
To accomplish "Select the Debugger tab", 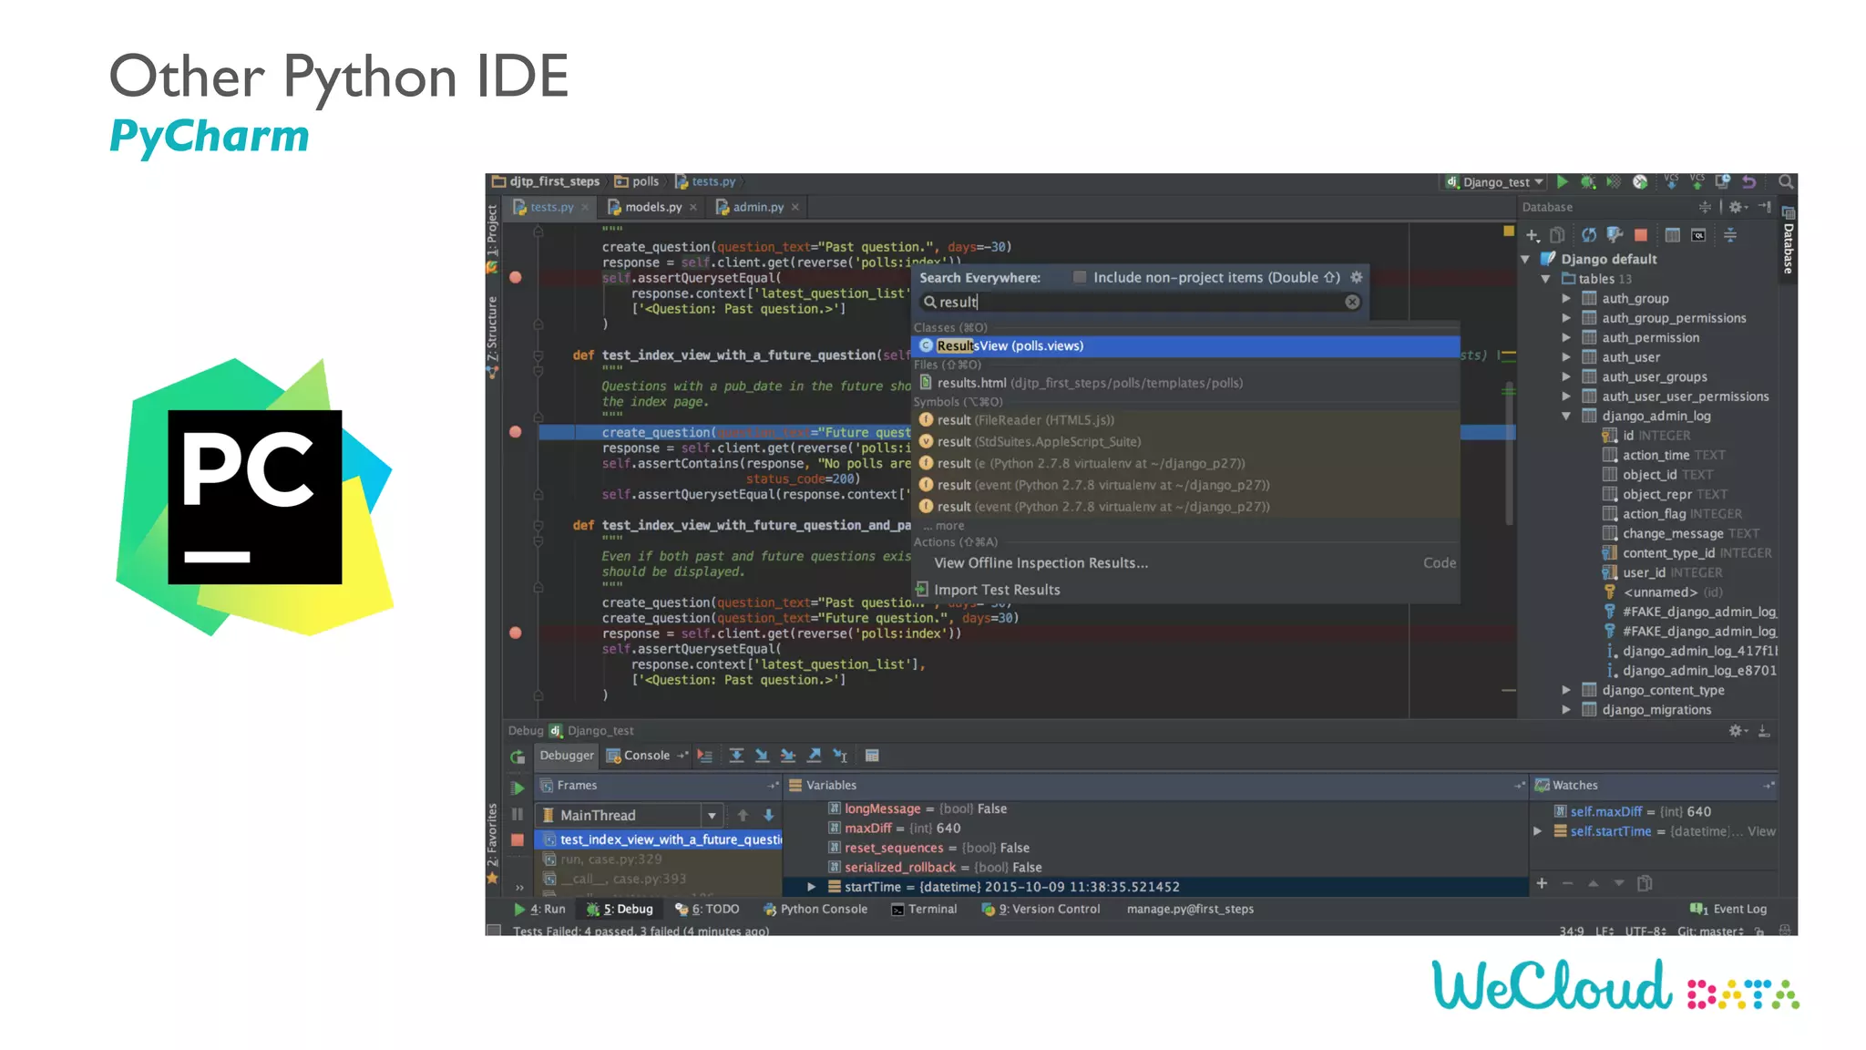I will click(566, 756).
